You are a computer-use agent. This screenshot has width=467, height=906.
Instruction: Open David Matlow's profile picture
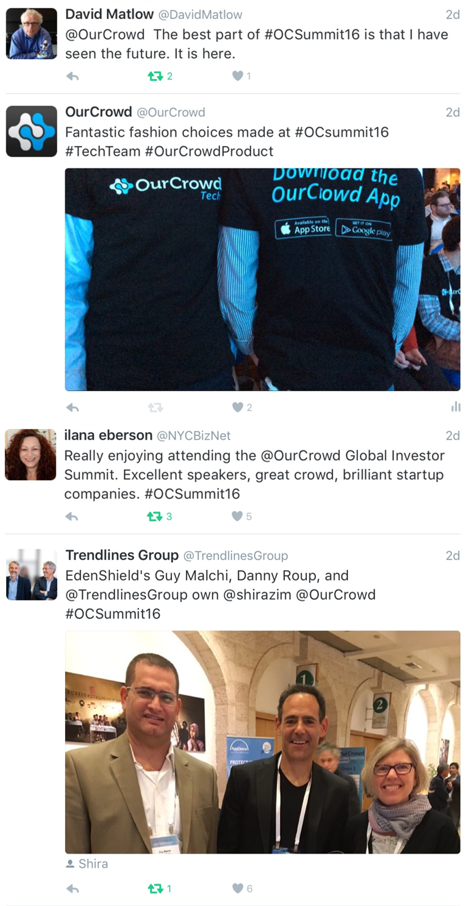click(x=31, y=34)
